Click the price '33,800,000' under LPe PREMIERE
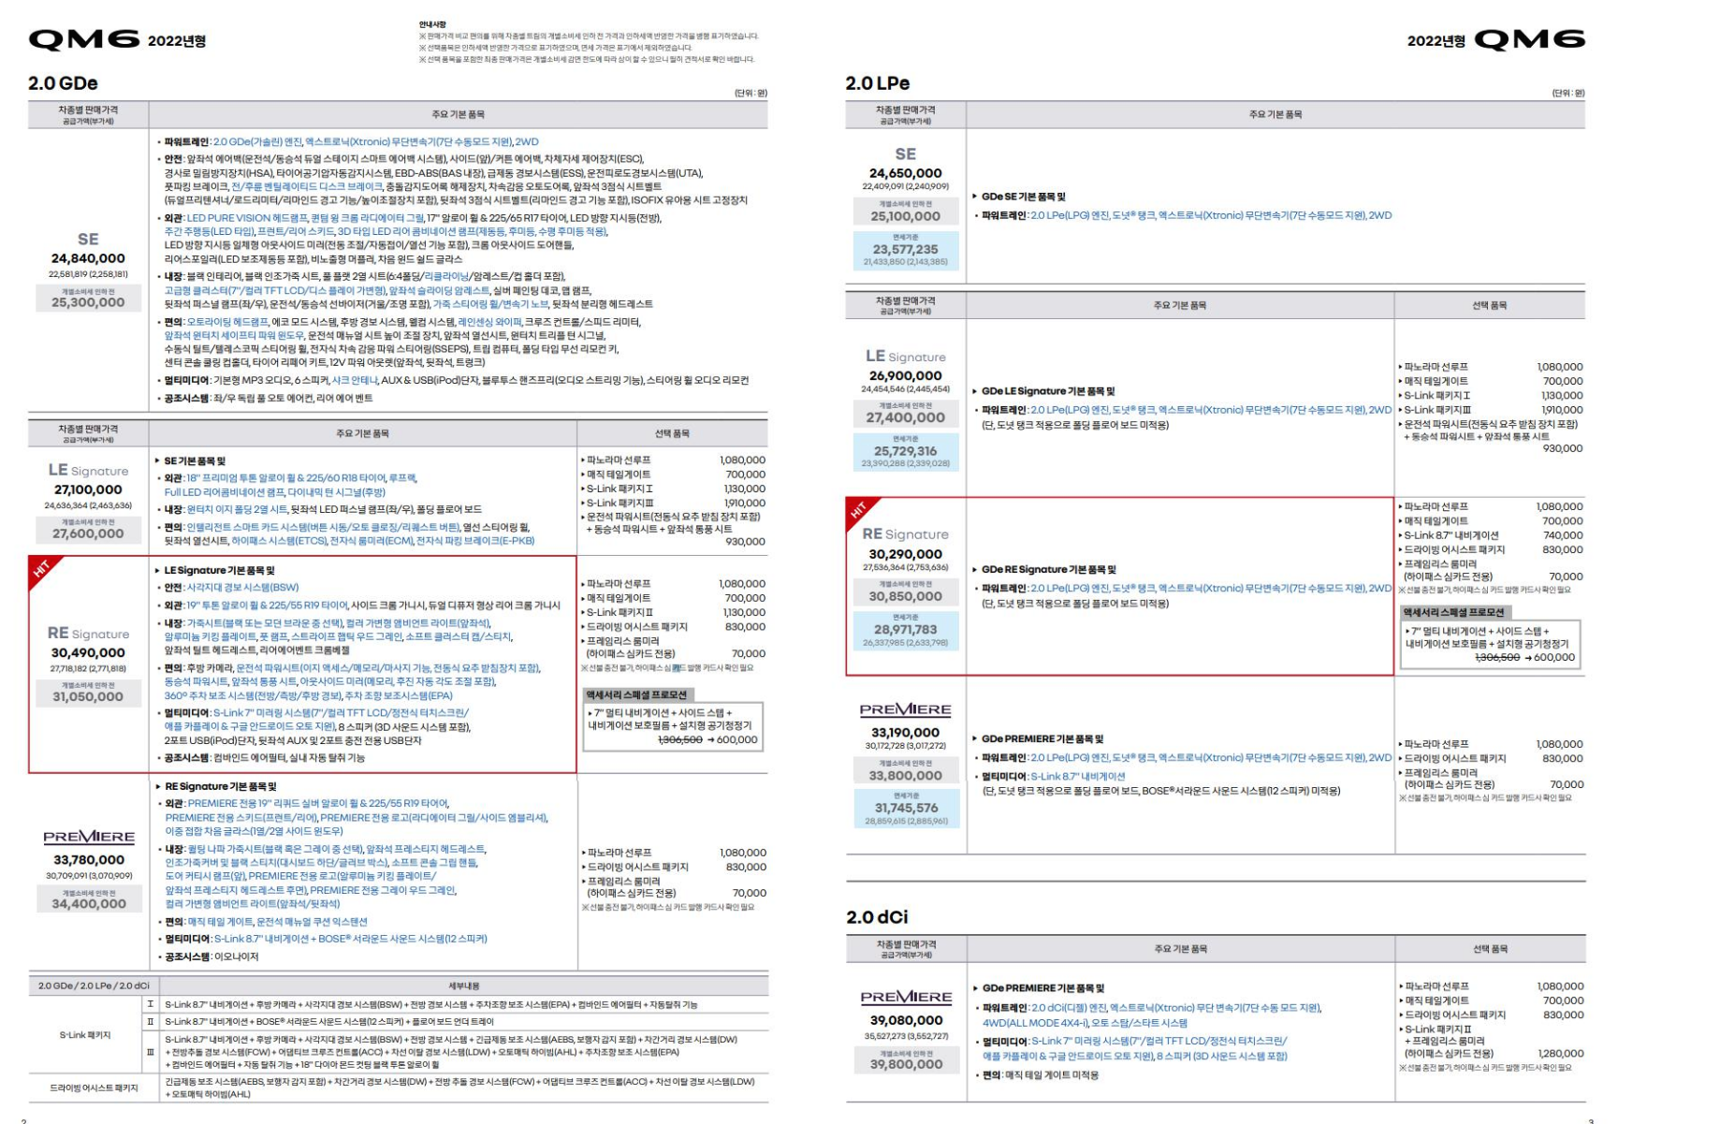Image resolution: width=1720 pixels, height=1124 pixels. click(x=905, y=776)
